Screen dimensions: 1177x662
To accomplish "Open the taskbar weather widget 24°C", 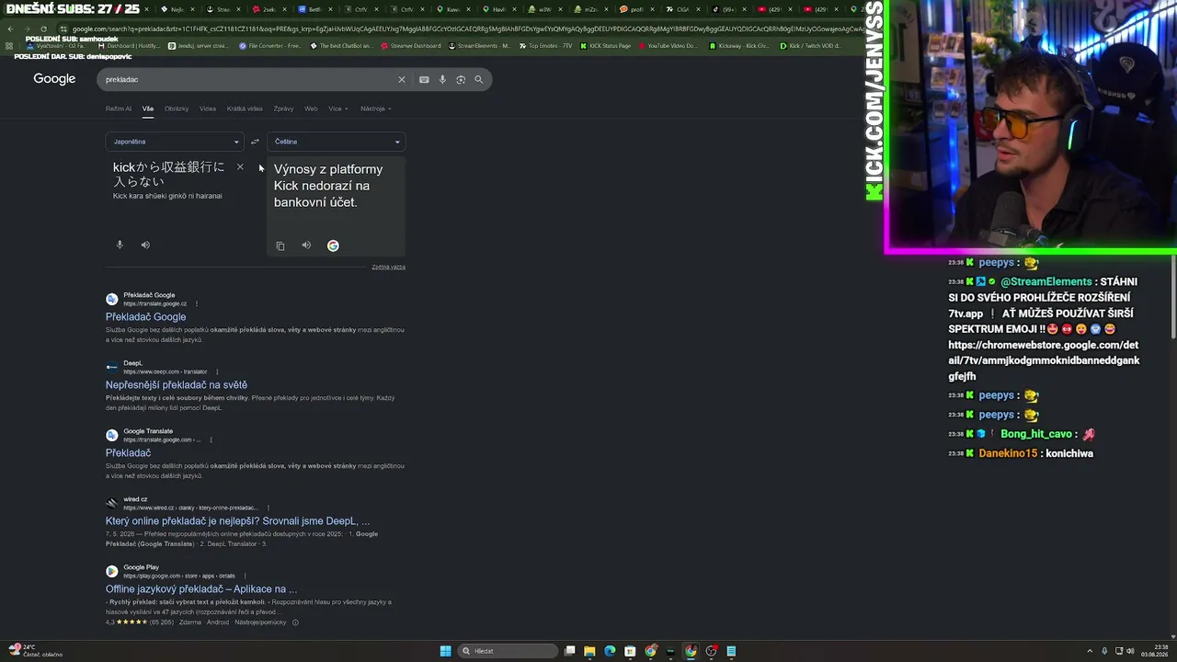I will click(35, 651).
